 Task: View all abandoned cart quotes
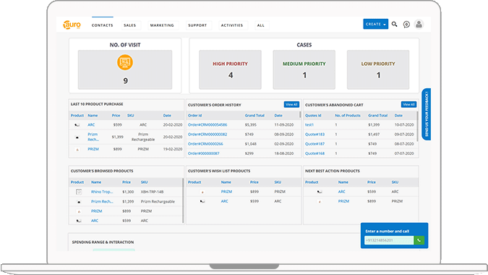coord(408,105)
